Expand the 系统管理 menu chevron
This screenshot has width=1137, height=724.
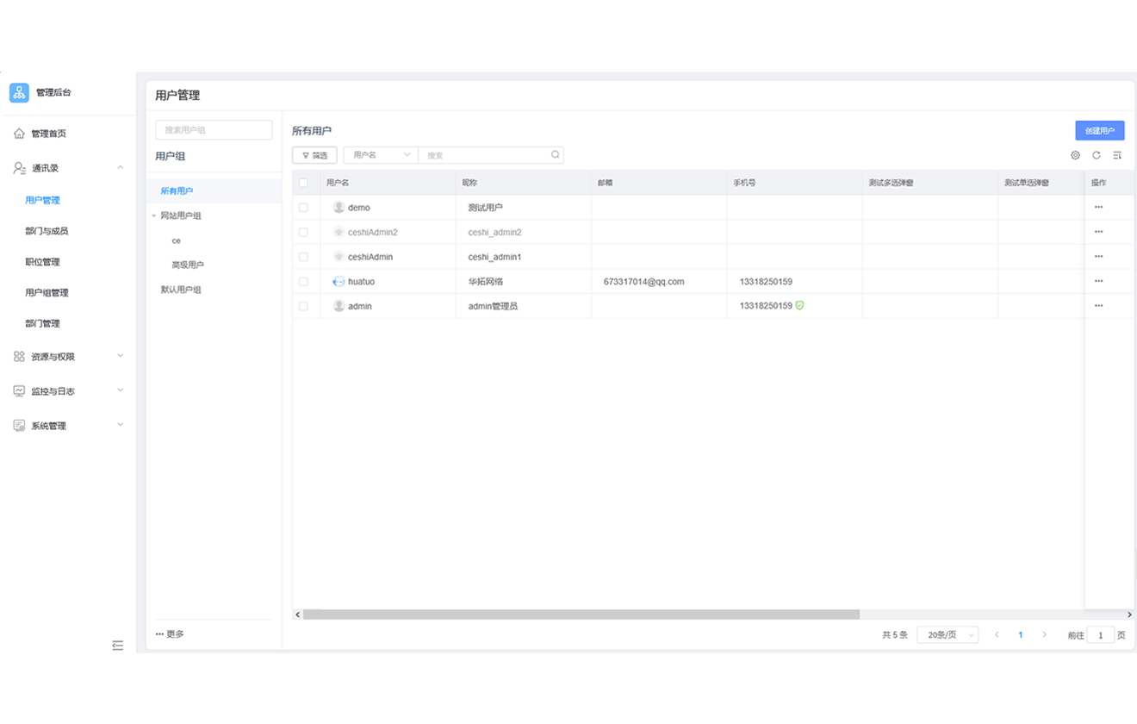[x=120, y=425]
